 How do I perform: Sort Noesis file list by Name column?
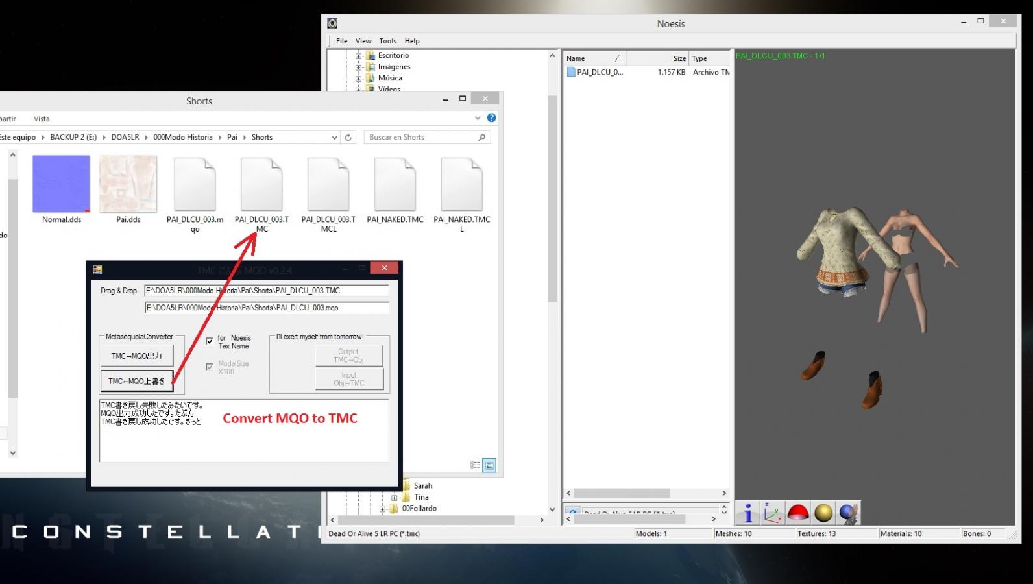595,58
